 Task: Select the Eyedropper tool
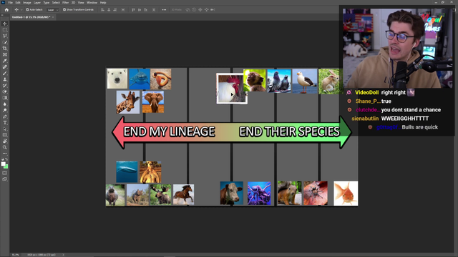pyautogui.click(x=5, y=61)
